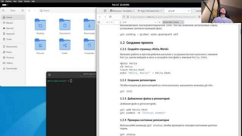Go back in the Files window
The image size is (242, 136).
(x=29, y=11)
